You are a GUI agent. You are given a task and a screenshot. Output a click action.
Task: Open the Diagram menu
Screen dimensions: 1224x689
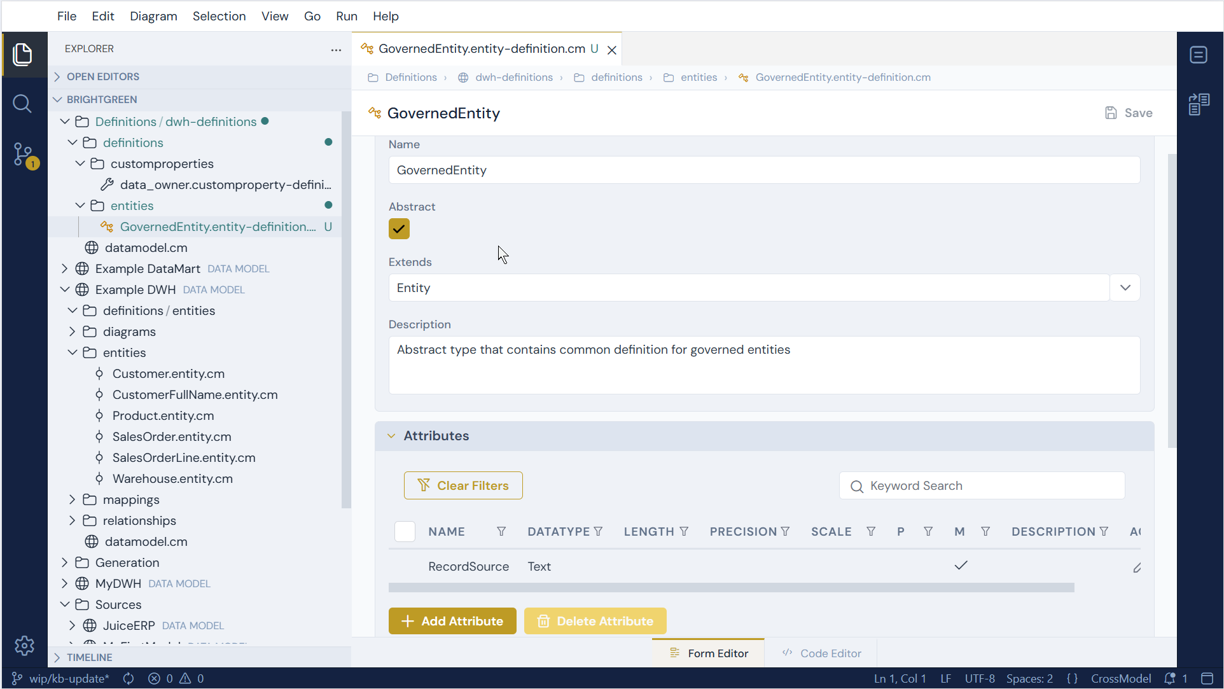(153, 17)
